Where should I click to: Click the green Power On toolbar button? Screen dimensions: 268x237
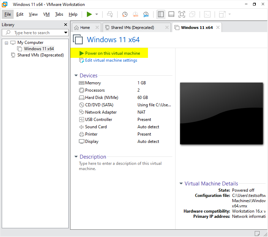tap(89, 14)
